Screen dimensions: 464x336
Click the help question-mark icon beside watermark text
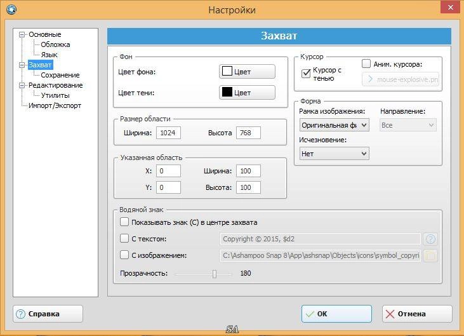coord(430,239)
